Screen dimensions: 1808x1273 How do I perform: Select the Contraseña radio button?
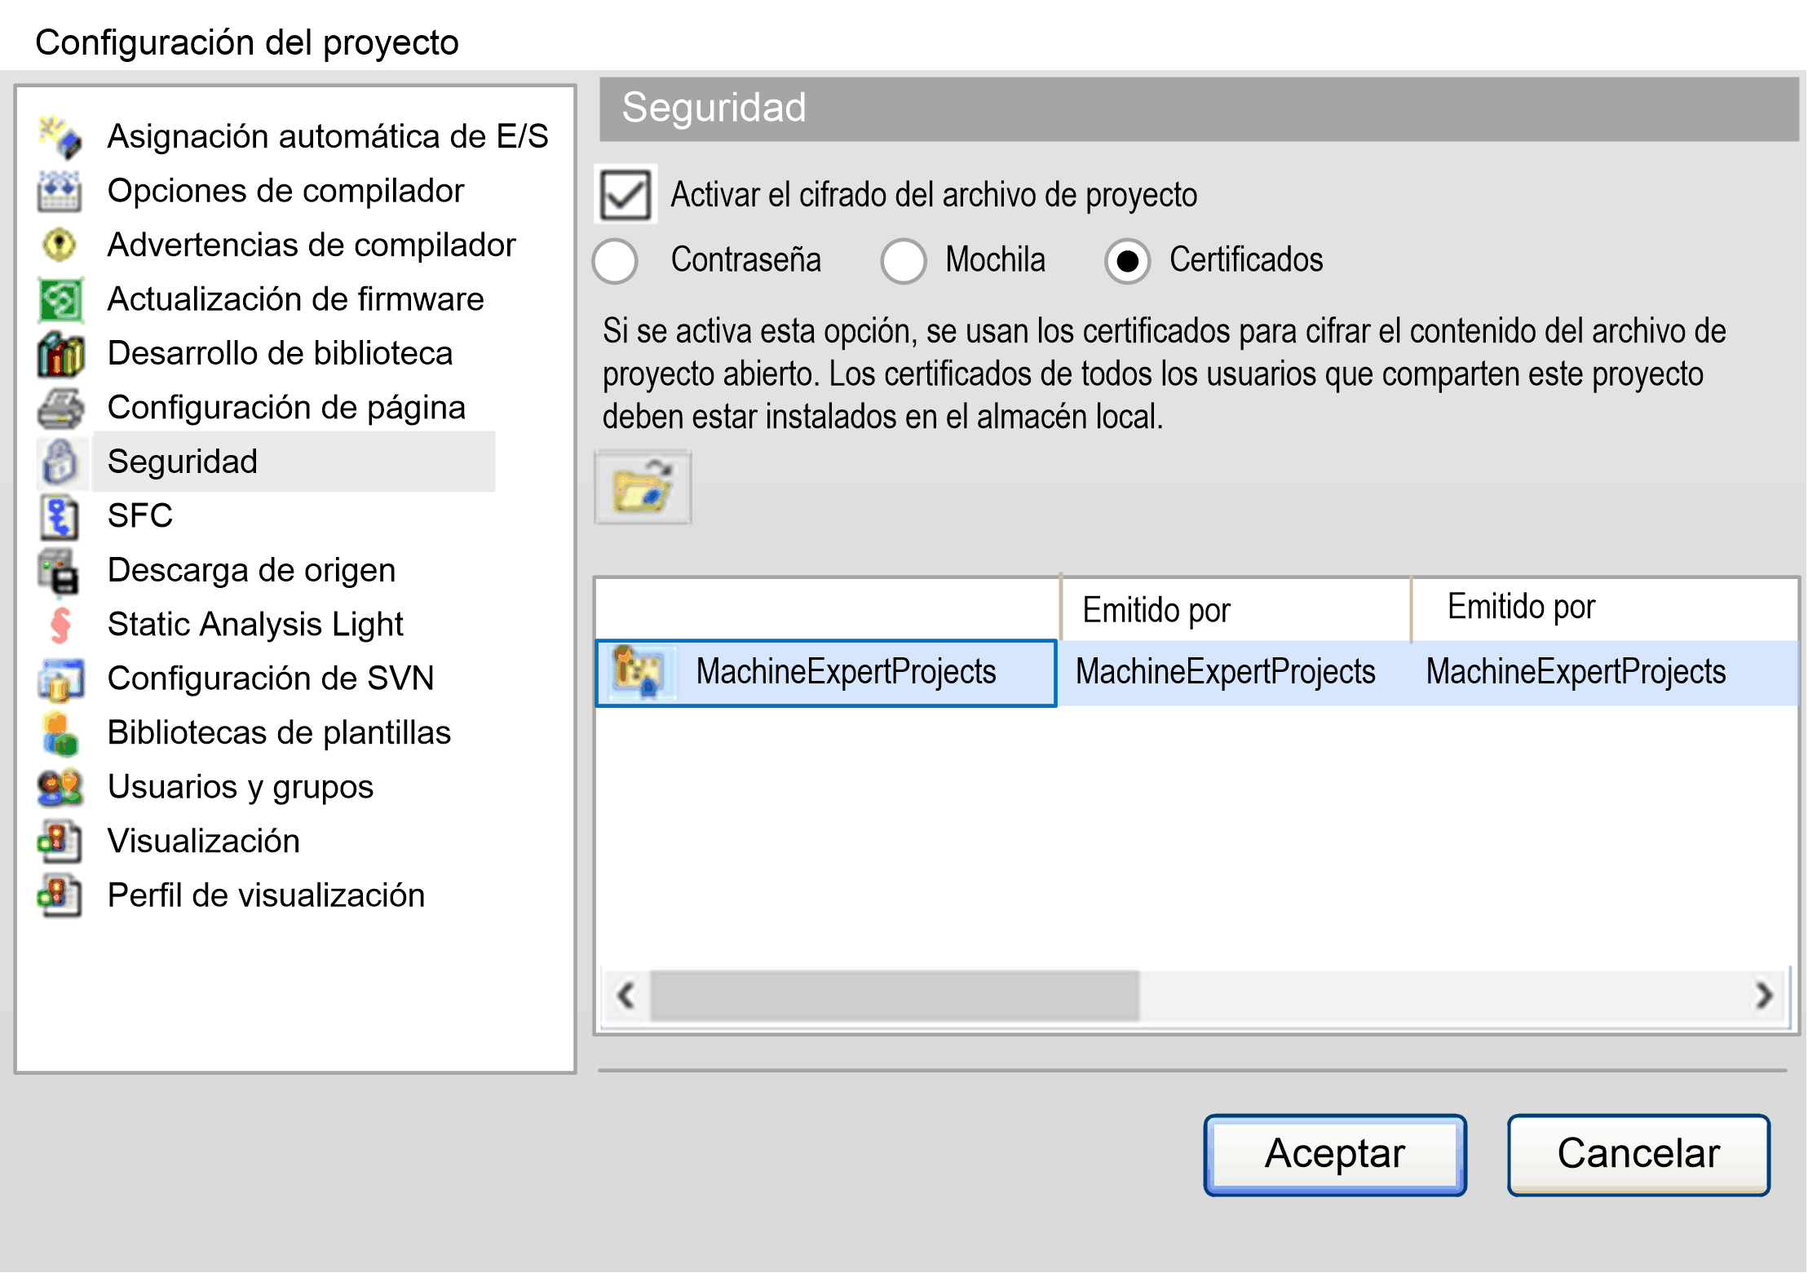pos(615,261)
